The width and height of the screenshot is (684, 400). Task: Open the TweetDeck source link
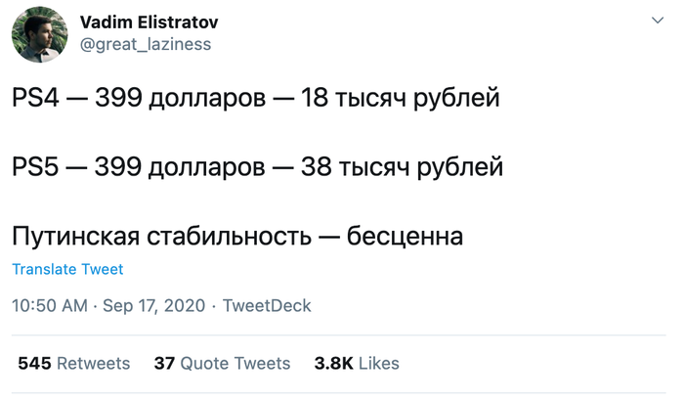pyautogui.click(x=267, y=306)
